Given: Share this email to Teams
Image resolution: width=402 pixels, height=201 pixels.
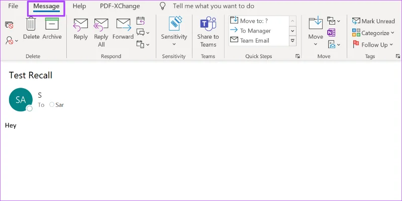Looking at the screenshot, I should pos(208,32).
